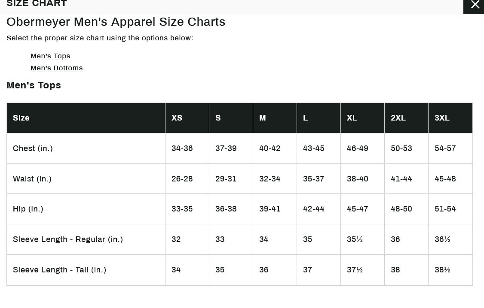
Task: Jump to Men's Bottoms size chart
Action: (56, 68)
